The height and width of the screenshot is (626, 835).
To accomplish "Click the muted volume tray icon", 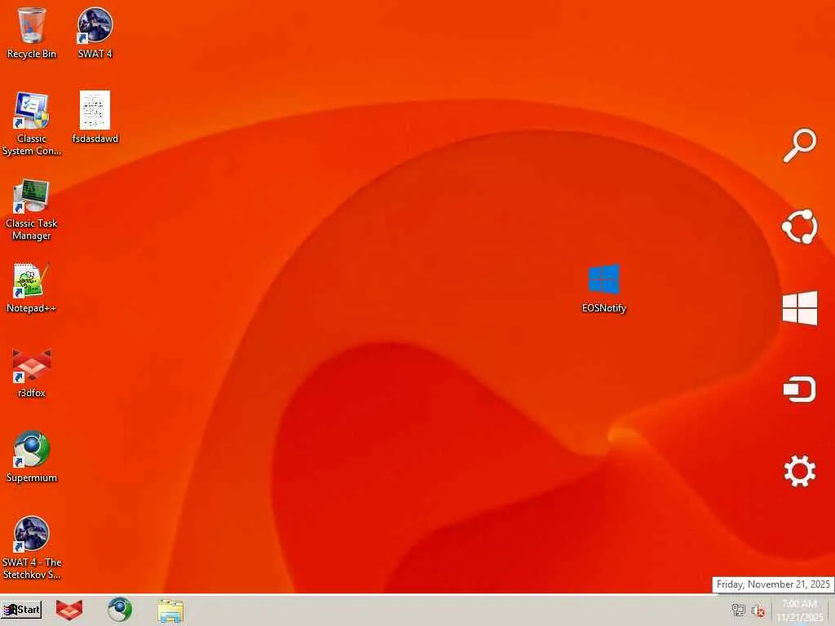I will pyautogui.click(x=758, y=611).
